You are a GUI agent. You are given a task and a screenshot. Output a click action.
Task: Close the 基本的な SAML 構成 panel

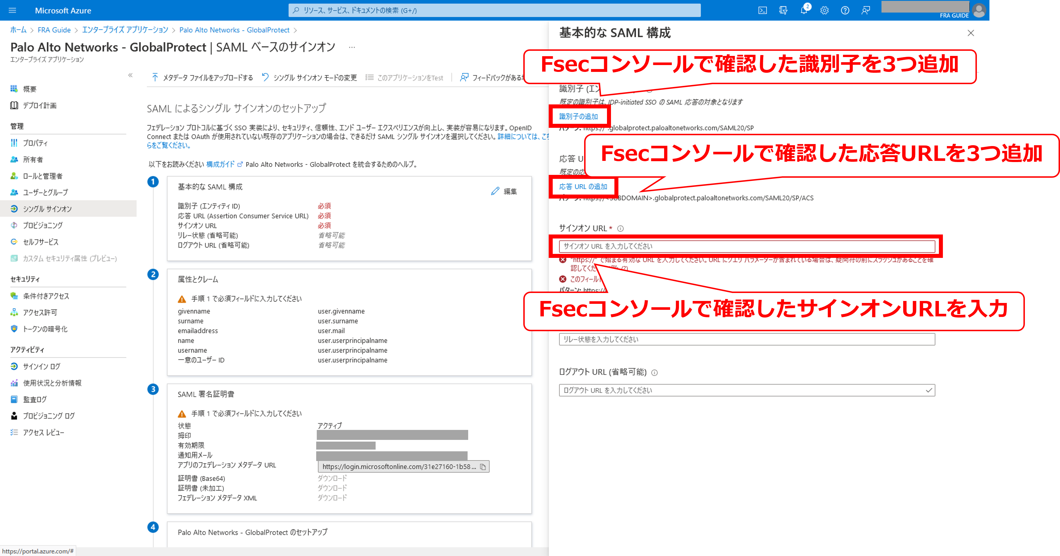[x=971, y=33]
